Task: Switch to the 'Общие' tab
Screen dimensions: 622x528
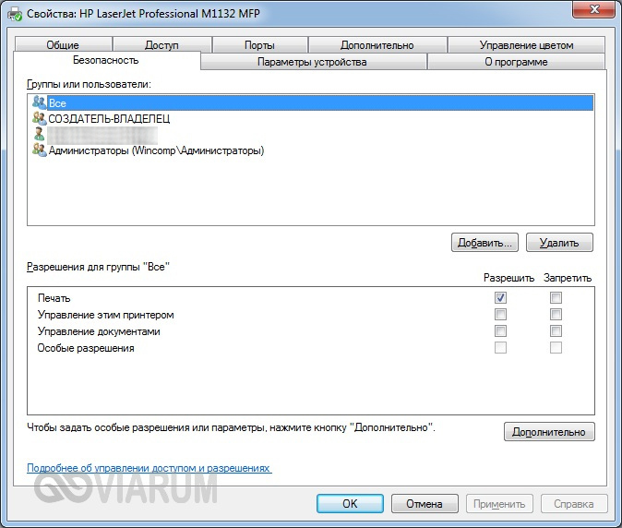Action: pyautogui.click(x=62, y=45)
